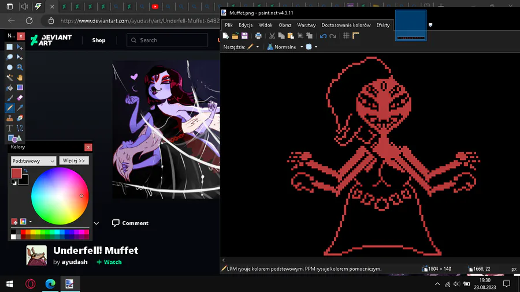Click the Comment button on DeviantArt
520x292 pixels.
click(130, 223)
